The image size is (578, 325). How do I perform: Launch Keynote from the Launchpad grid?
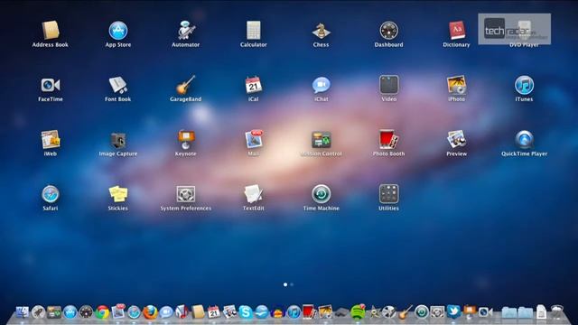pos(185,140)
